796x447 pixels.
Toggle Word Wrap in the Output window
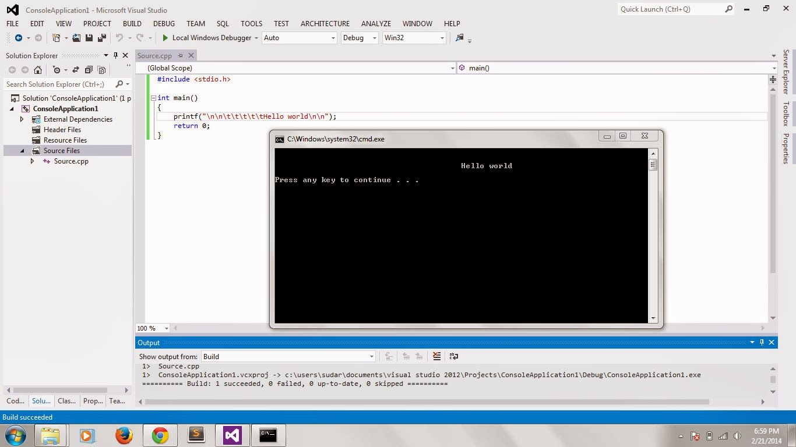tap(453, 356)
